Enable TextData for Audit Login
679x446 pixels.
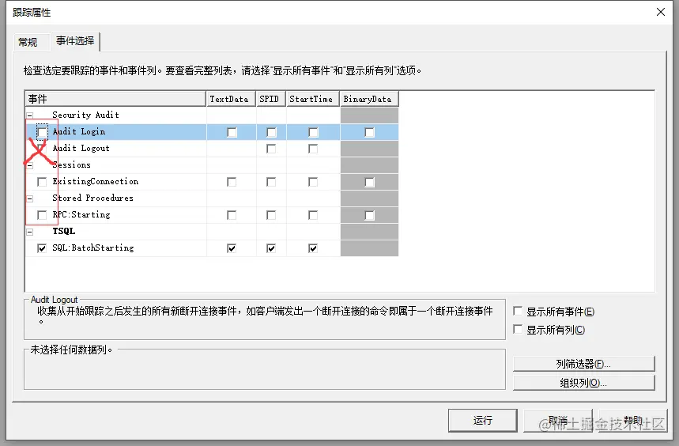click(x=232, y=132)
